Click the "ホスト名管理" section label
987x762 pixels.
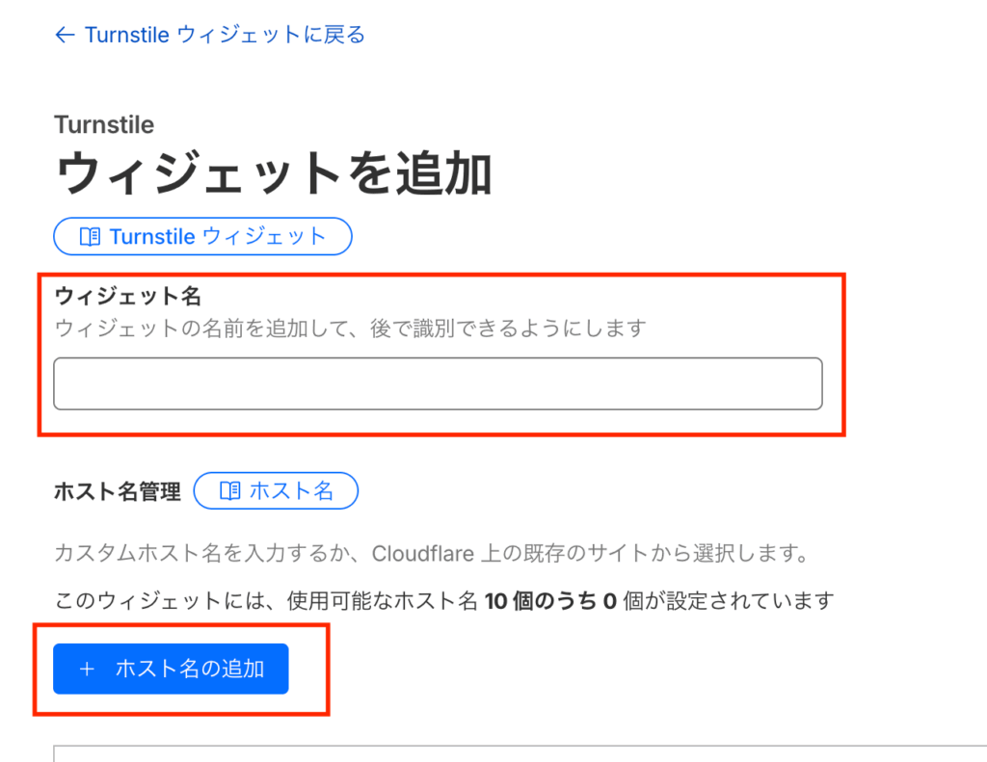pyautogui.click(x=118, y=492)
